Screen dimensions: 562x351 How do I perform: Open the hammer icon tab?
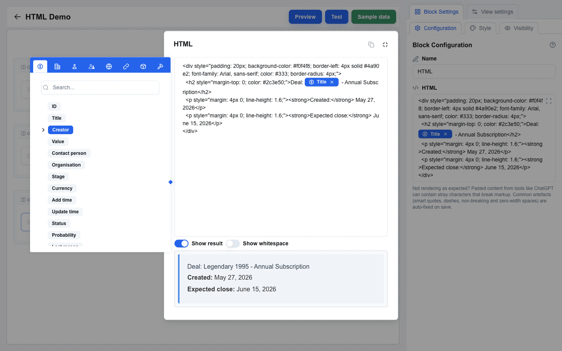coord(160,66)
